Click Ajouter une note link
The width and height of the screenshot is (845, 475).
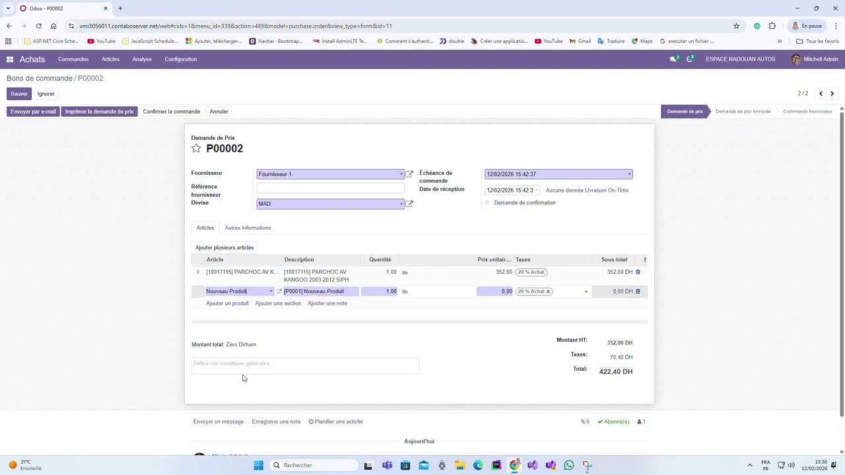point(327,303)
